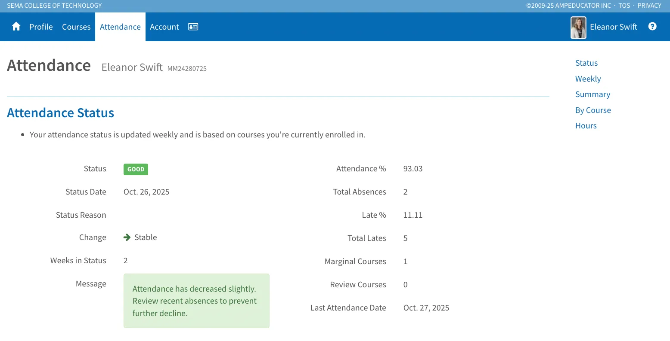670x341 pixels.
Task: Select the Attendance tab
Action: (x=120, y=27)
